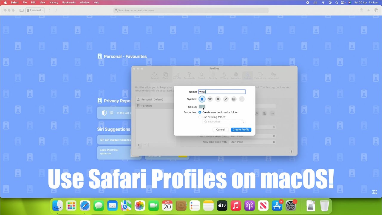Viewport: 382px width, 215px height.
Task: Open the Bookmarks menu
Action: pyautogui.click(x=69, y=2)
